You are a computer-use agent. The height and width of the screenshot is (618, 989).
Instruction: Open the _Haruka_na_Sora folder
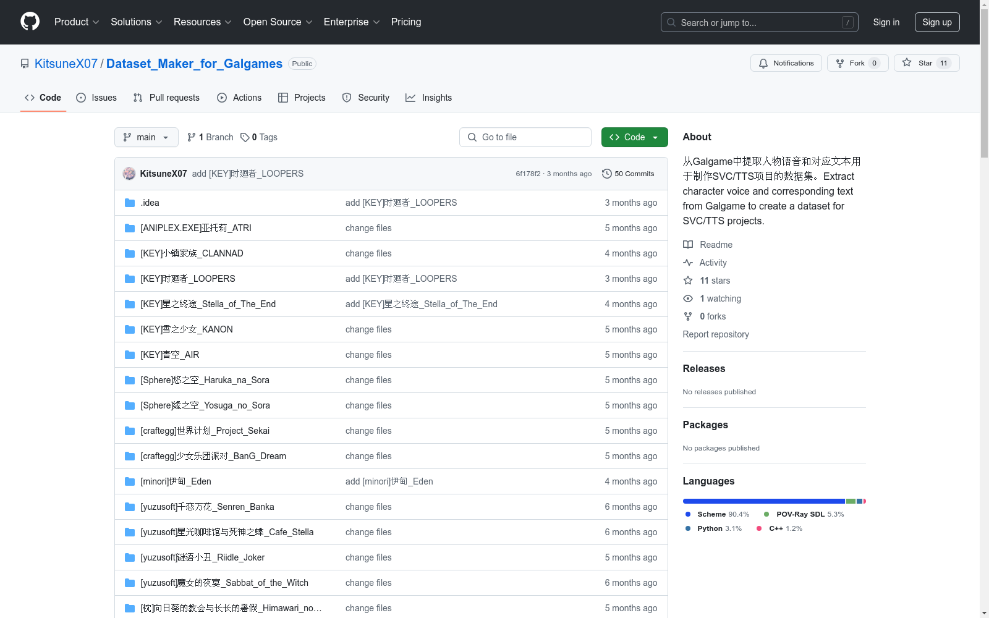click(205, 380)
